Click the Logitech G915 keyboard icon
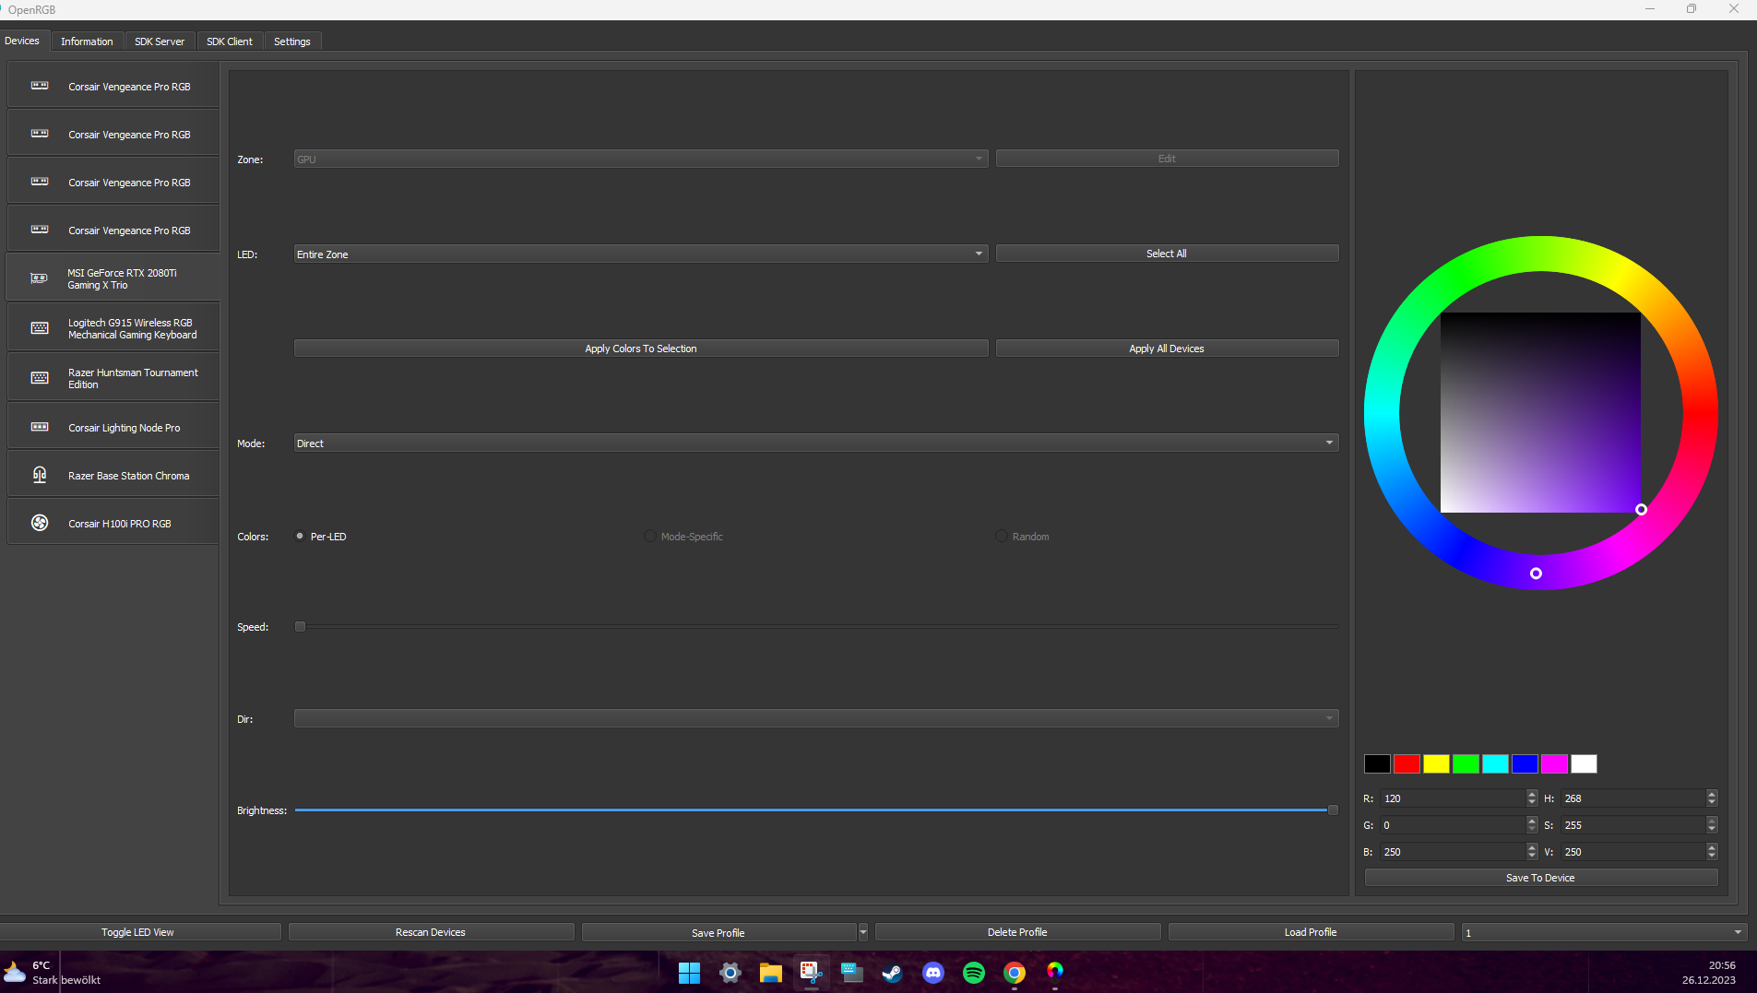 pos(40,328)
